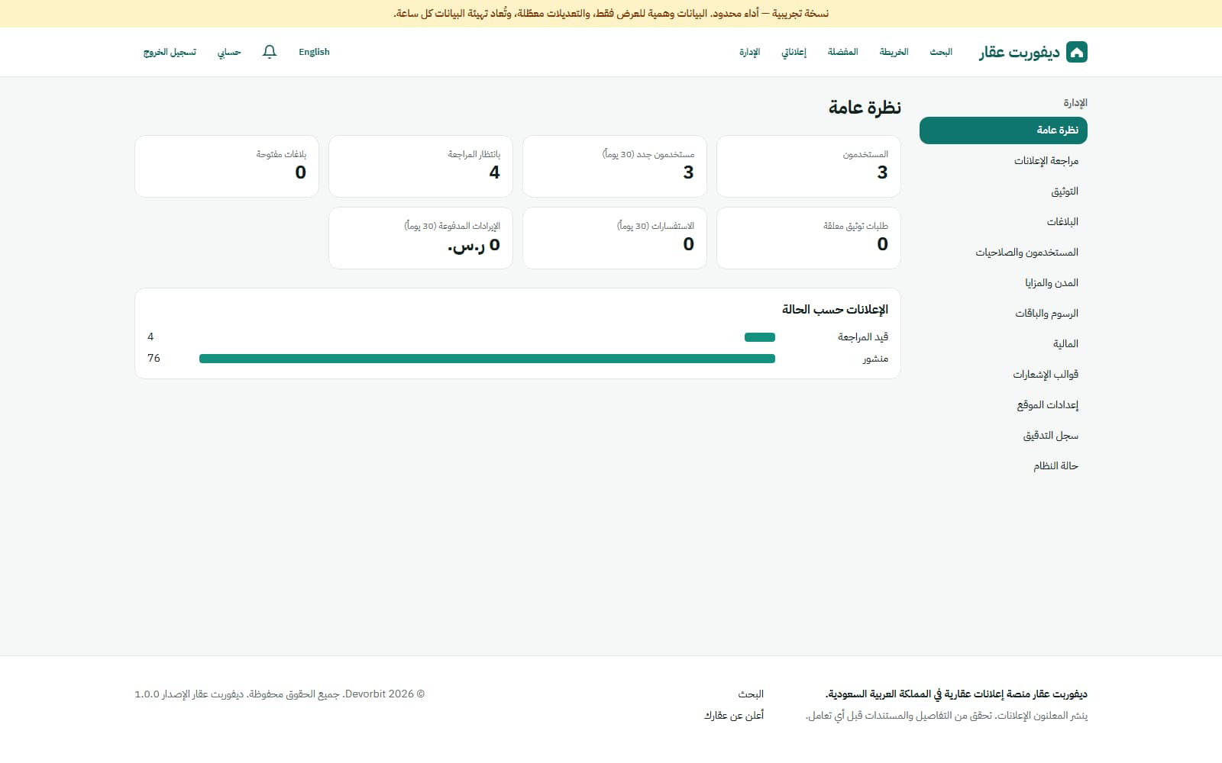
Task: Open إعلاناتي my listings from navigation
Action: pos(794,52)
